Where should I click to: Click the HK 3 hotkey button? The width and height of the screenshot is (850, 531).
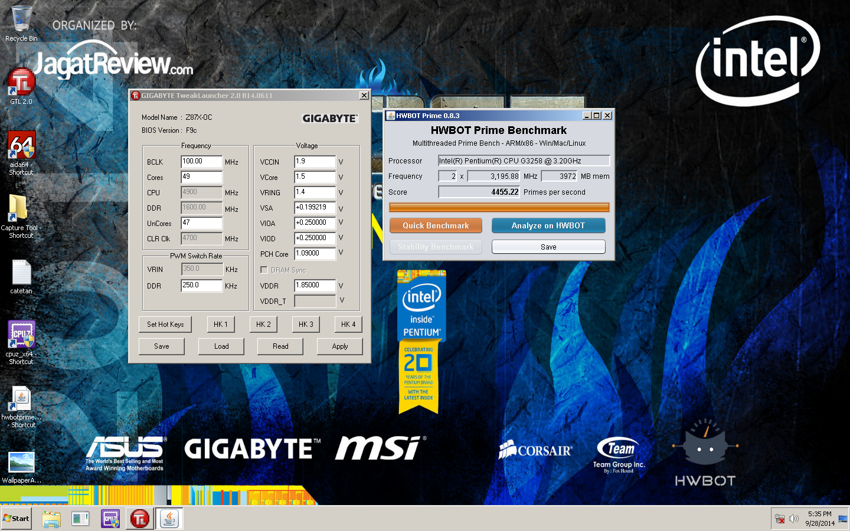tap(306, 324)
